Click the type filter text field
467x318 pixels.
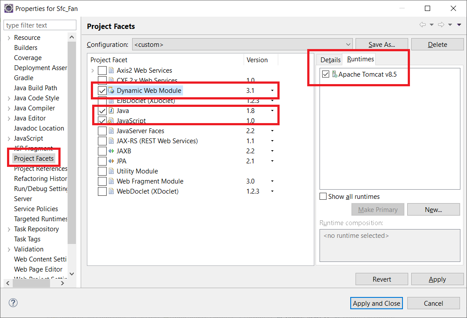point(40,25)
